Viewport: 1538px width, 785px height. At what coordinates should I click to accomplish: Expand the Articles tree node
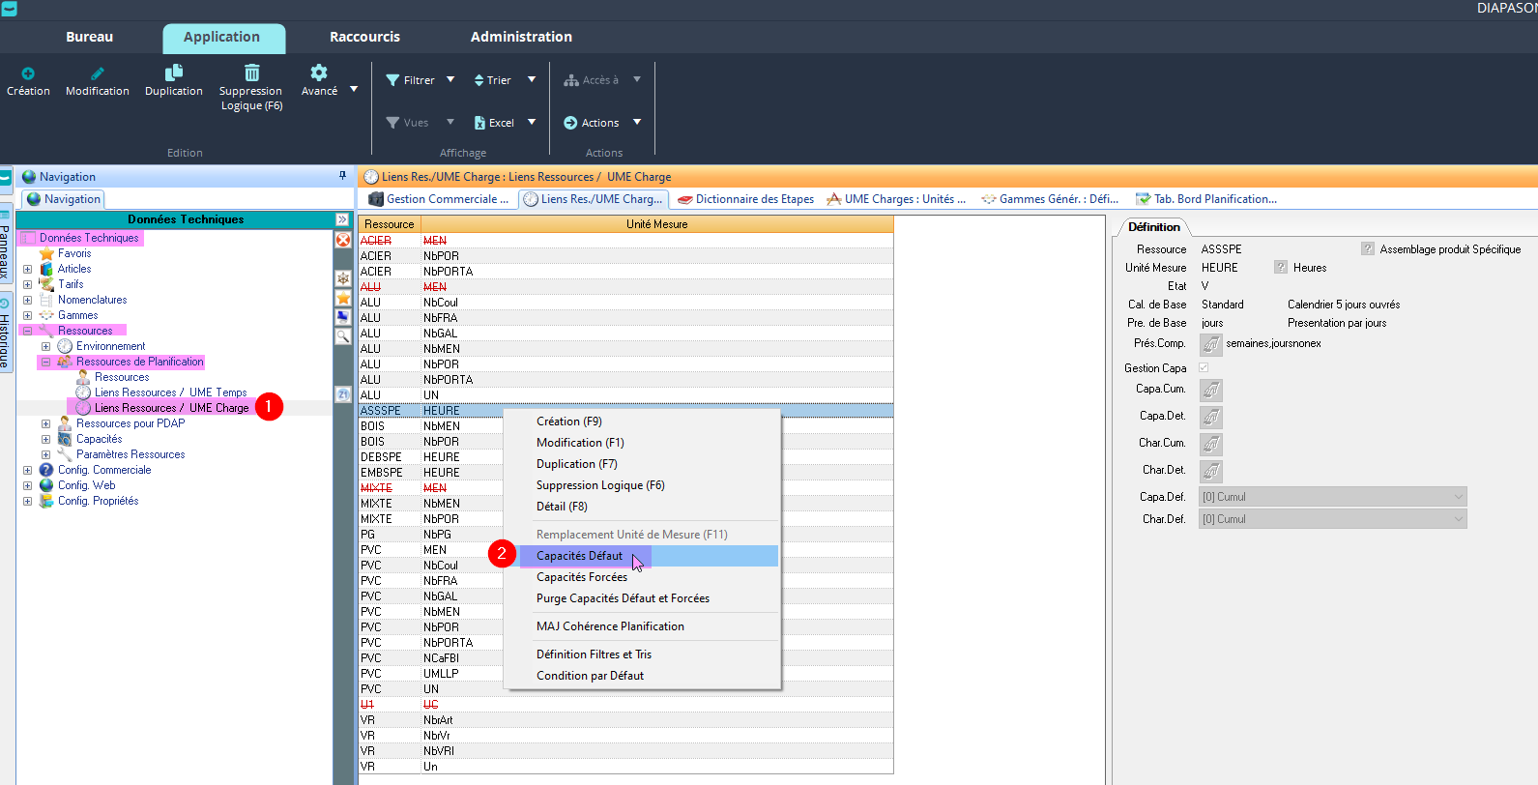[x=27, y=269]
